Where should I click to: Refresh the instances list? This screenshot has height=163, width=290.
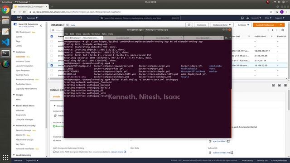click(x=189, y=25)
